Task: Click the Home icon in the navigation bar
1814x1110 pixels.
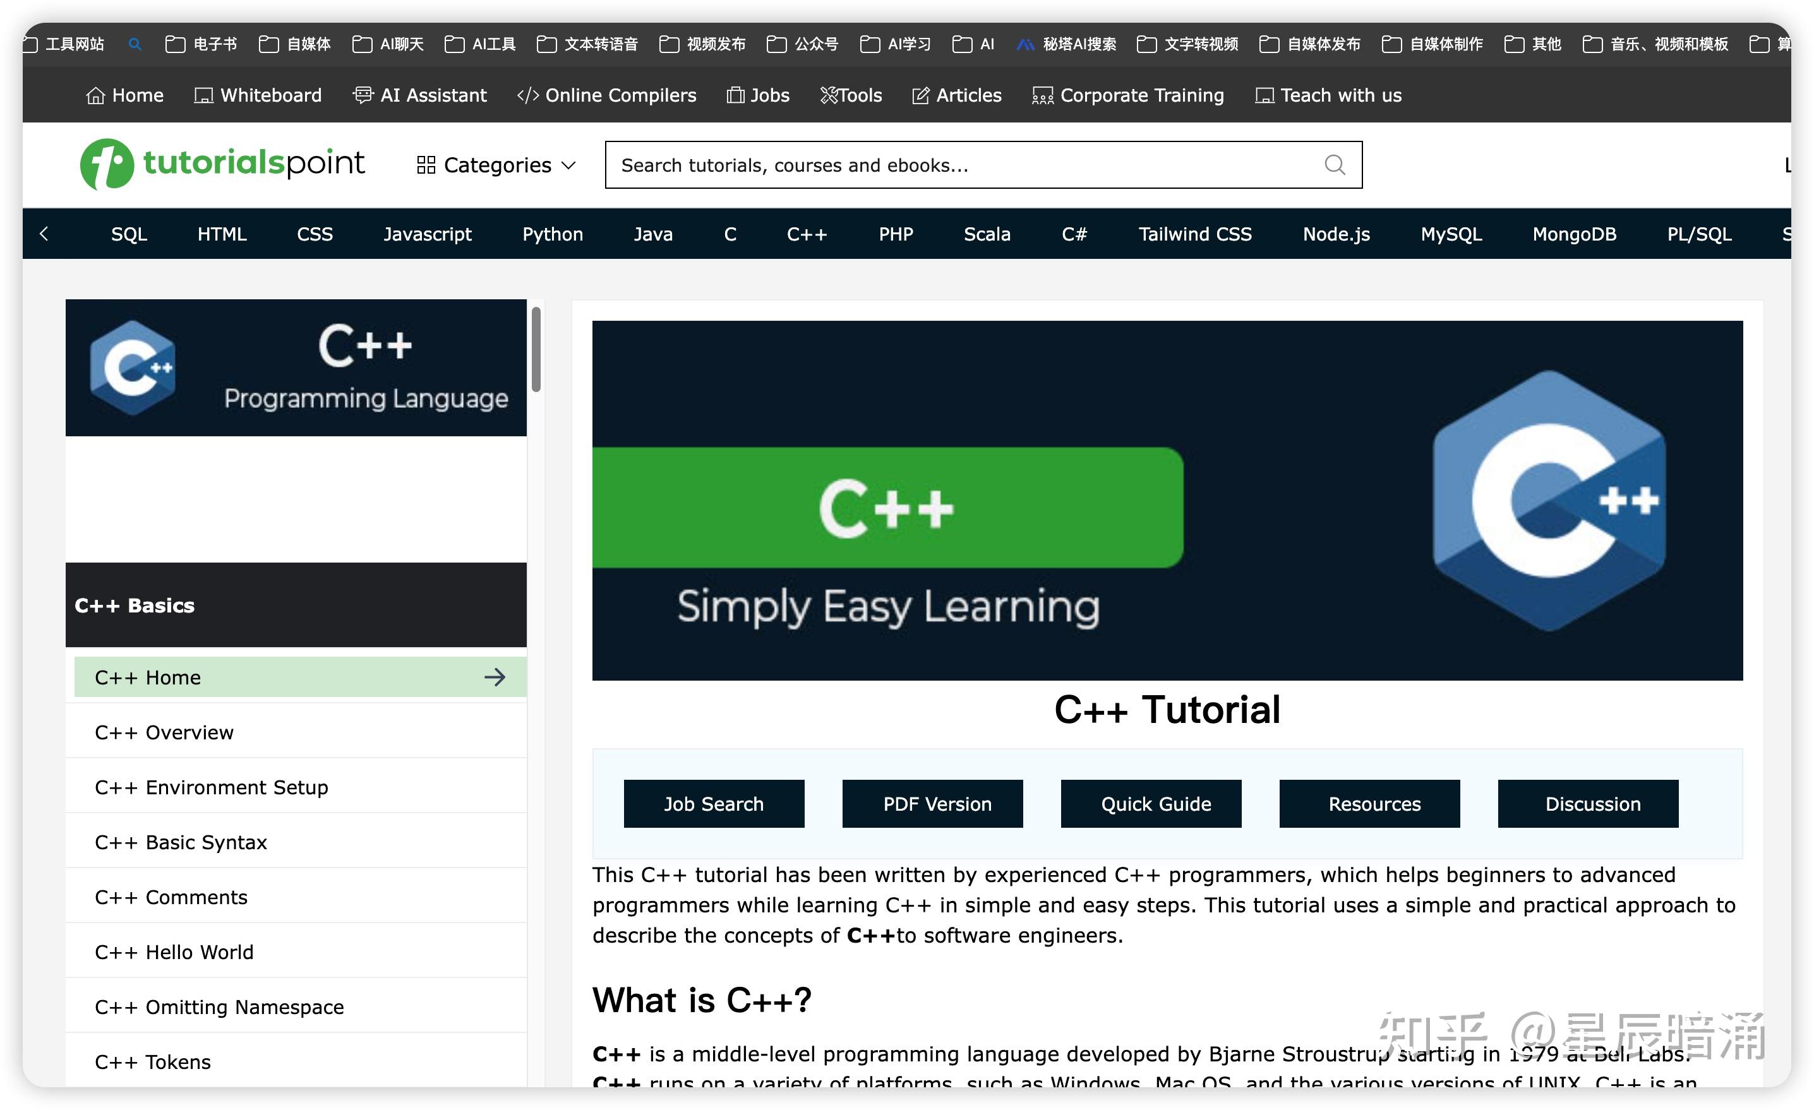Action: click(x=97, y=95)
